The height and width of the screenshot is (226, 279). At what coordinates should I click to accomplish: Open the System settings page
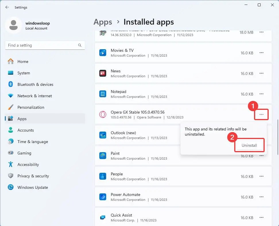click(x=45, y=73)
